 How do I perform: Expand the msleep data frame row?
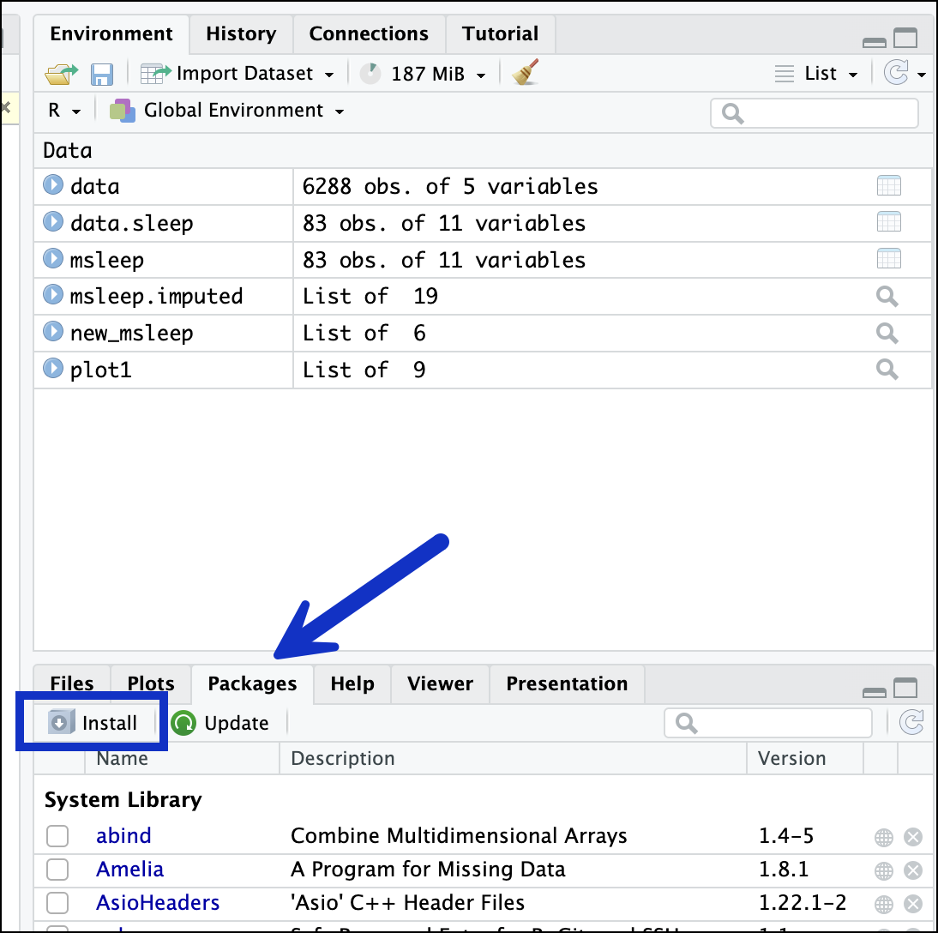[x=54, y=259]
